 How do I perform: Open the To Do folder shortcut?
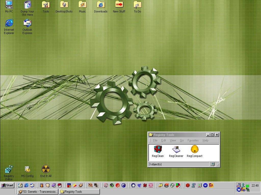pos(137,5)
